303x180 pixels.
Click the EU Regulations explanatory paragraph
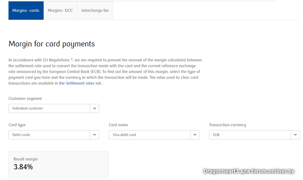[x=105, y=71]
